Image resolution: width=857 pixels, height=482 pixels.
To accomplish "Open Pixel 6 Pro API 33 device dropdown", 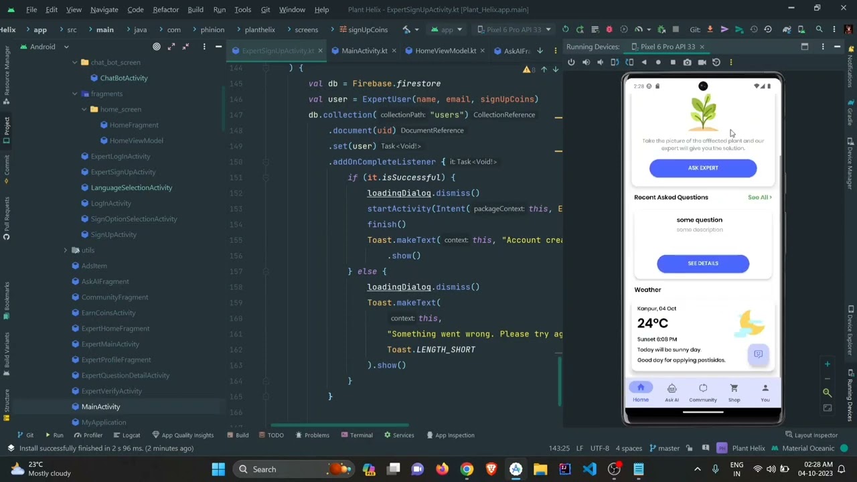I will click(514, 29).
